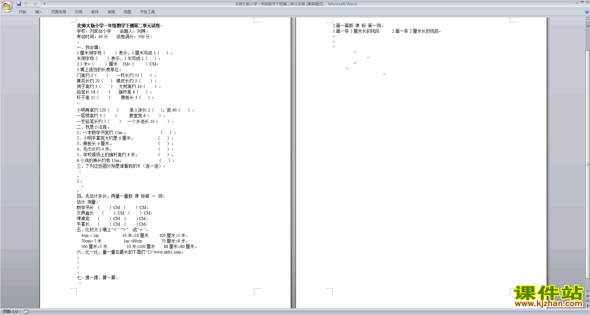Click '1.画一条 5 厘米长的线段' on page two
590x315 pixels.
[x=356, y=31]
